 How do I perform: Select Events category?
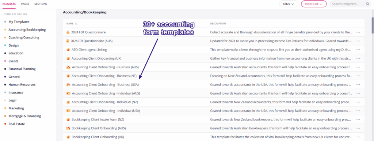coord(14,61)
